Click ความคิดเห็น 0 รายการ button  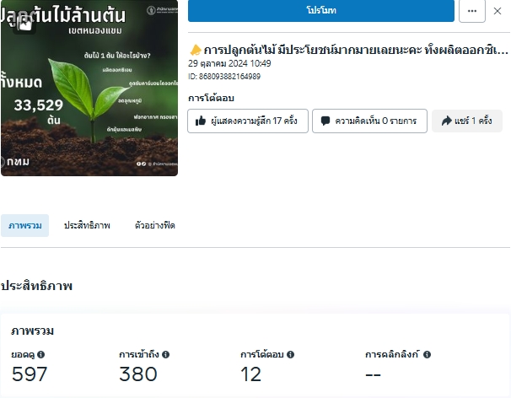369,121
